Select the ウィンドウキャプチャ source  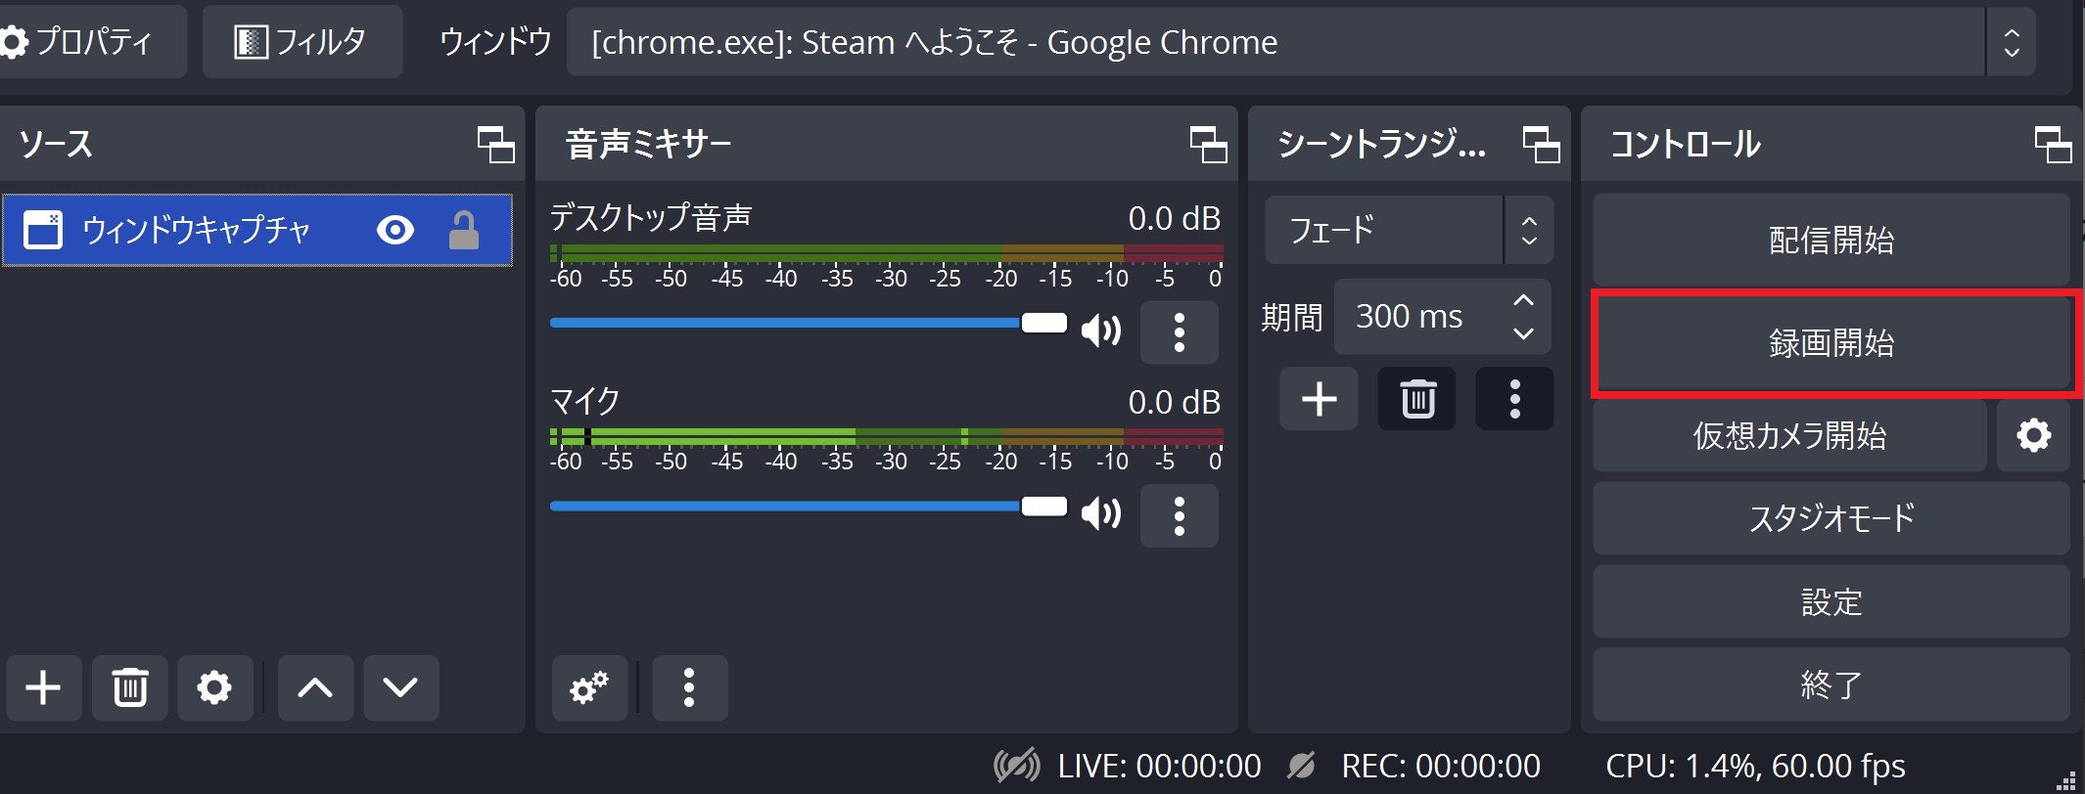(256, 230)
